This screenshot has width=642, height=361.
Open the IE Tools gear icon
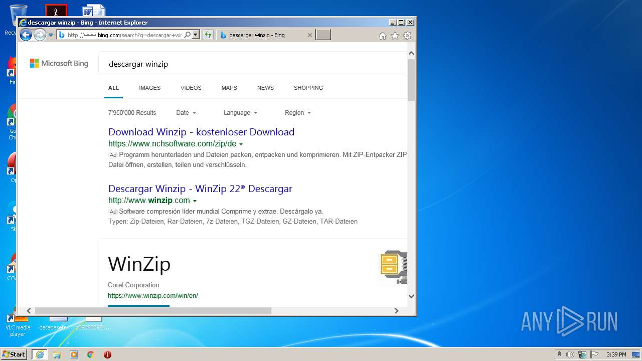tap(407, 36)
